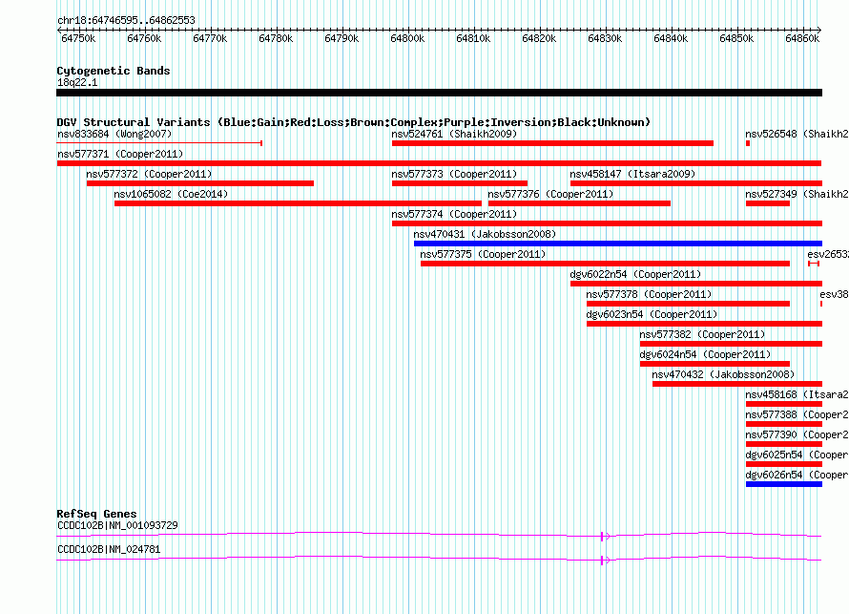Select the nsv577371 (Cooper2011) label
Viewport: 849px width, 614px height.
(120, 154)
